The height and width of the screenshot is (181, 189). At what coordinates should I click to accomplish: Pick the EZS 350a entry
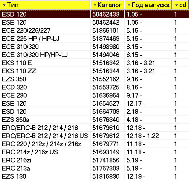pos(94,120)
